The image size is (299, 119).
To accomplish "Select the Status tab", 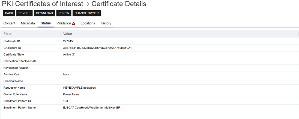I will [x=46, y=23].
